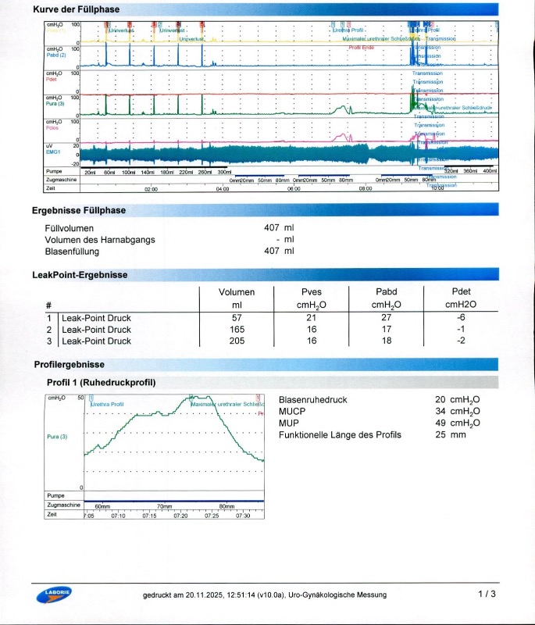Image resolution: width=535 pixels, height=625 pixels.
Task: Select the red Profil Ende marker
Action: tap(362, 47)
